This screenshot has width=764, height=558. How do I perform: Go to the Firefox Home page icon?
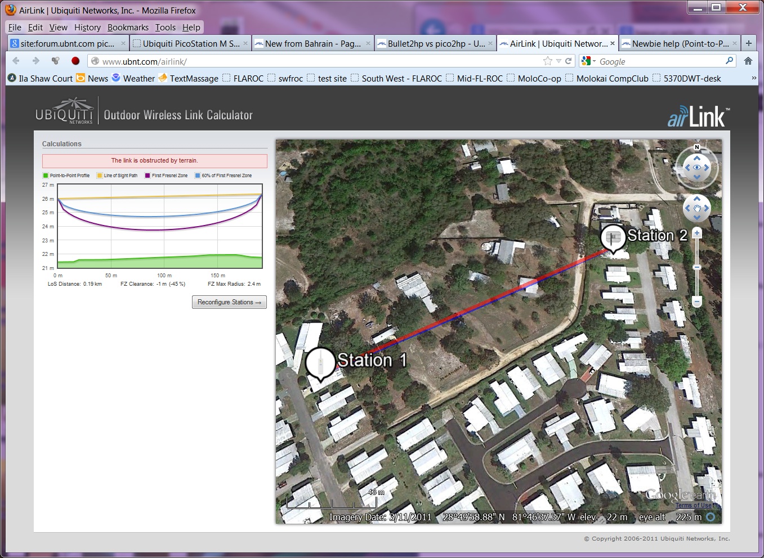coord(748,61)
